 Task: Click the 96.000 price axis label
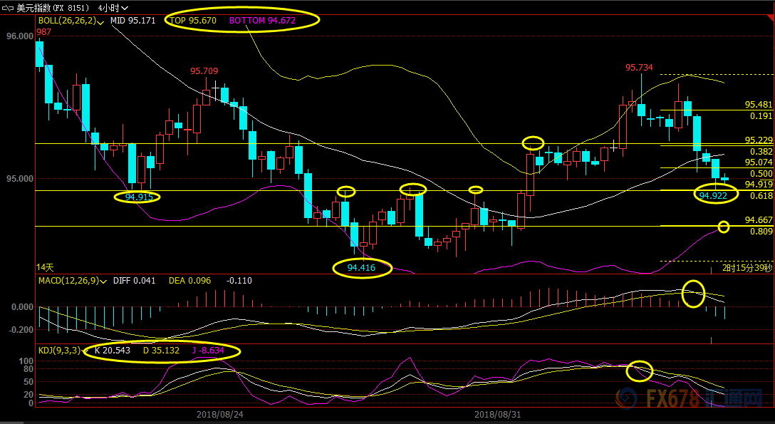(x=20, y=36)
